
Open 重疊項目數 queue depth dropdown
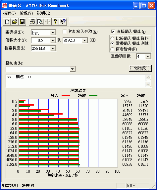148,56
